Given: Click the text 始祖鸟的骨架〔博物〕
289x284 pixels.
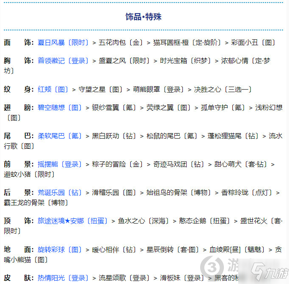Looking at the screenshot, I should pyautogui.click(x=179, y=193).
